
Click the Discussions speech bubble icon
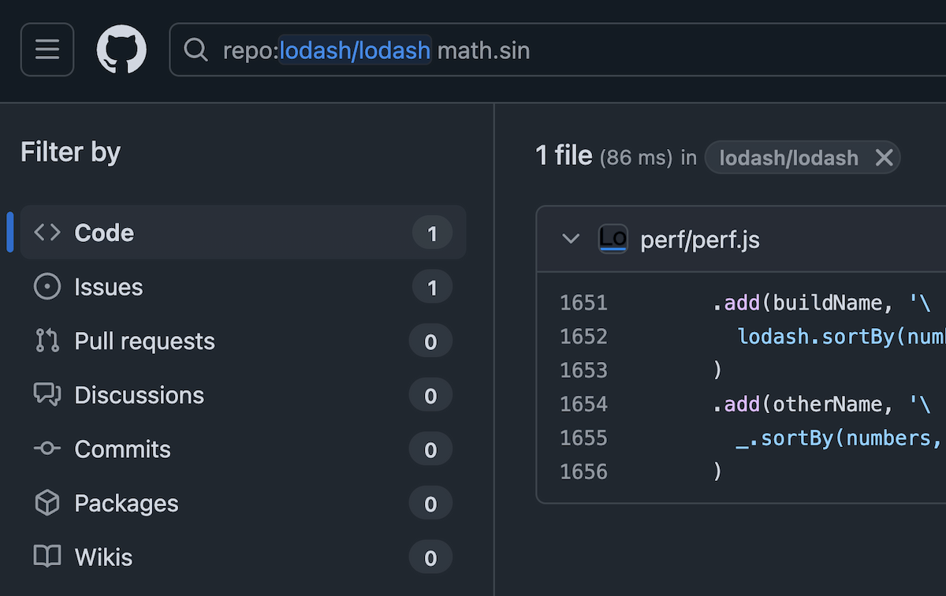tap(47, 395)
